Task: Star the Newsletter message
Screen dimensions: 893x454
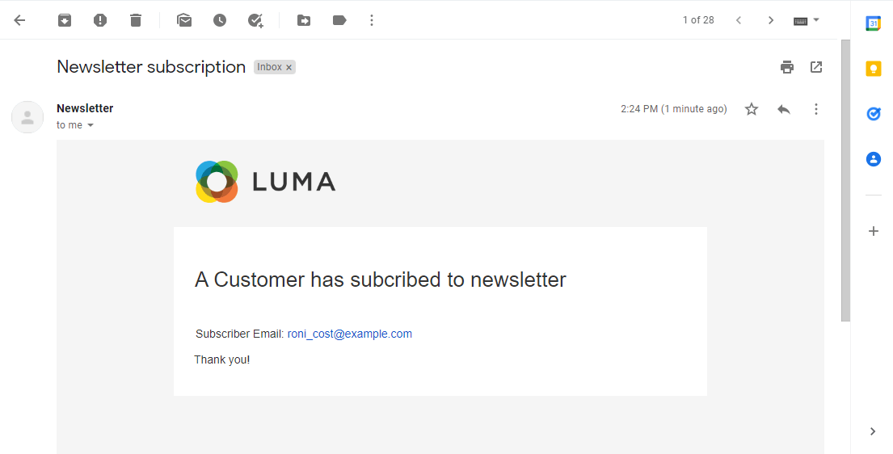Action: [752, 109]
